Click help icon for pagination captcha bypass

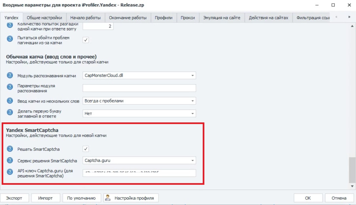(10, 39)
